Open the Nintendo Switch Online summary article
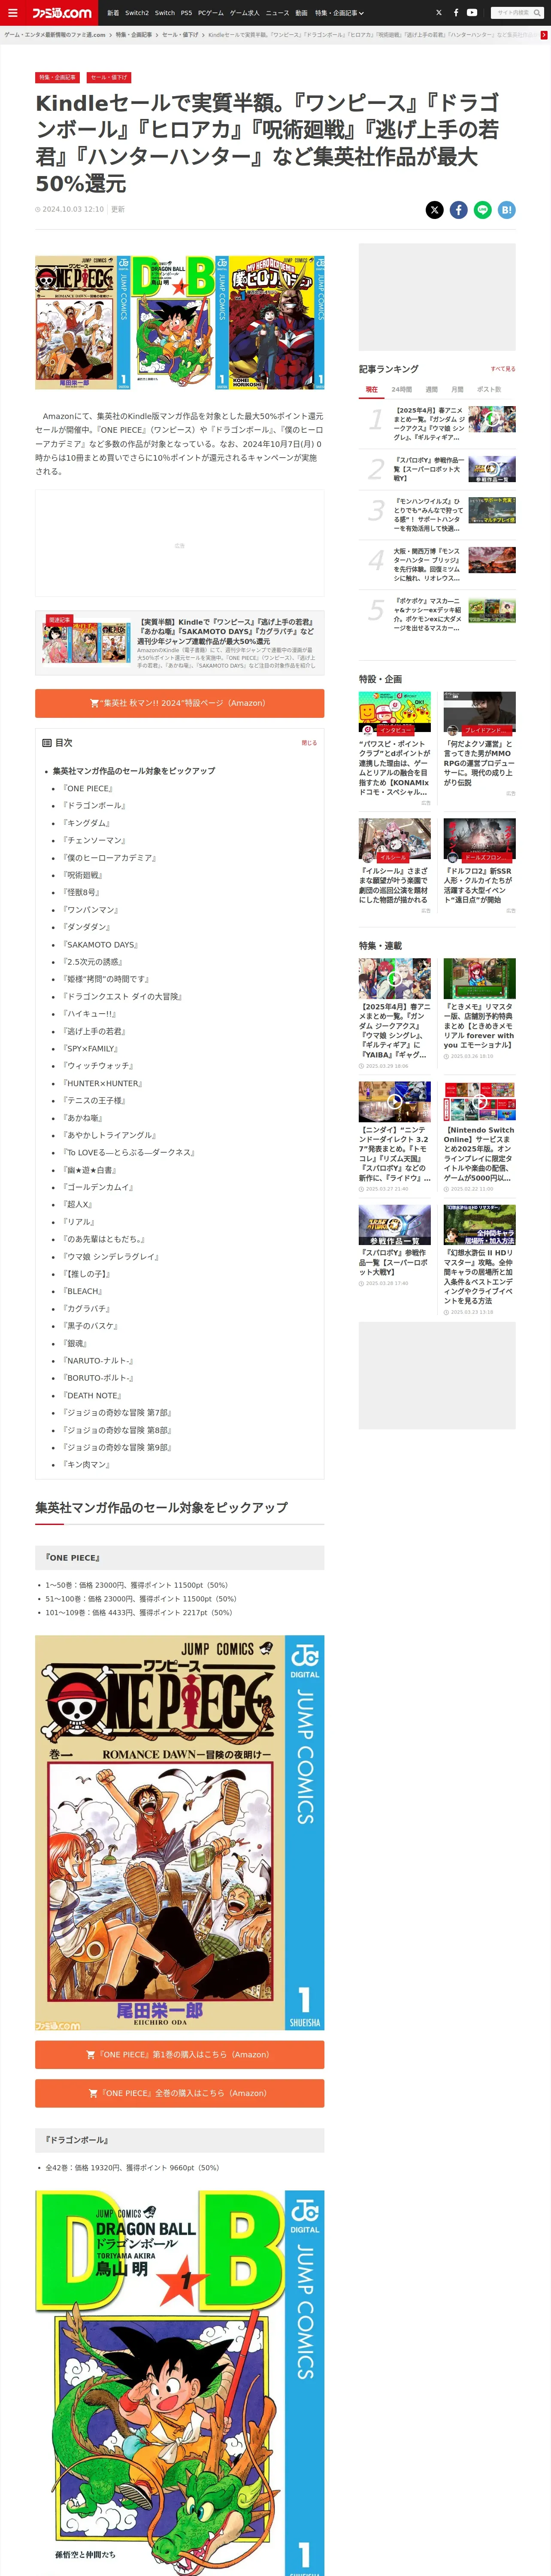The width and height of the screenshot is (551, 2576). click(480, 1137)
